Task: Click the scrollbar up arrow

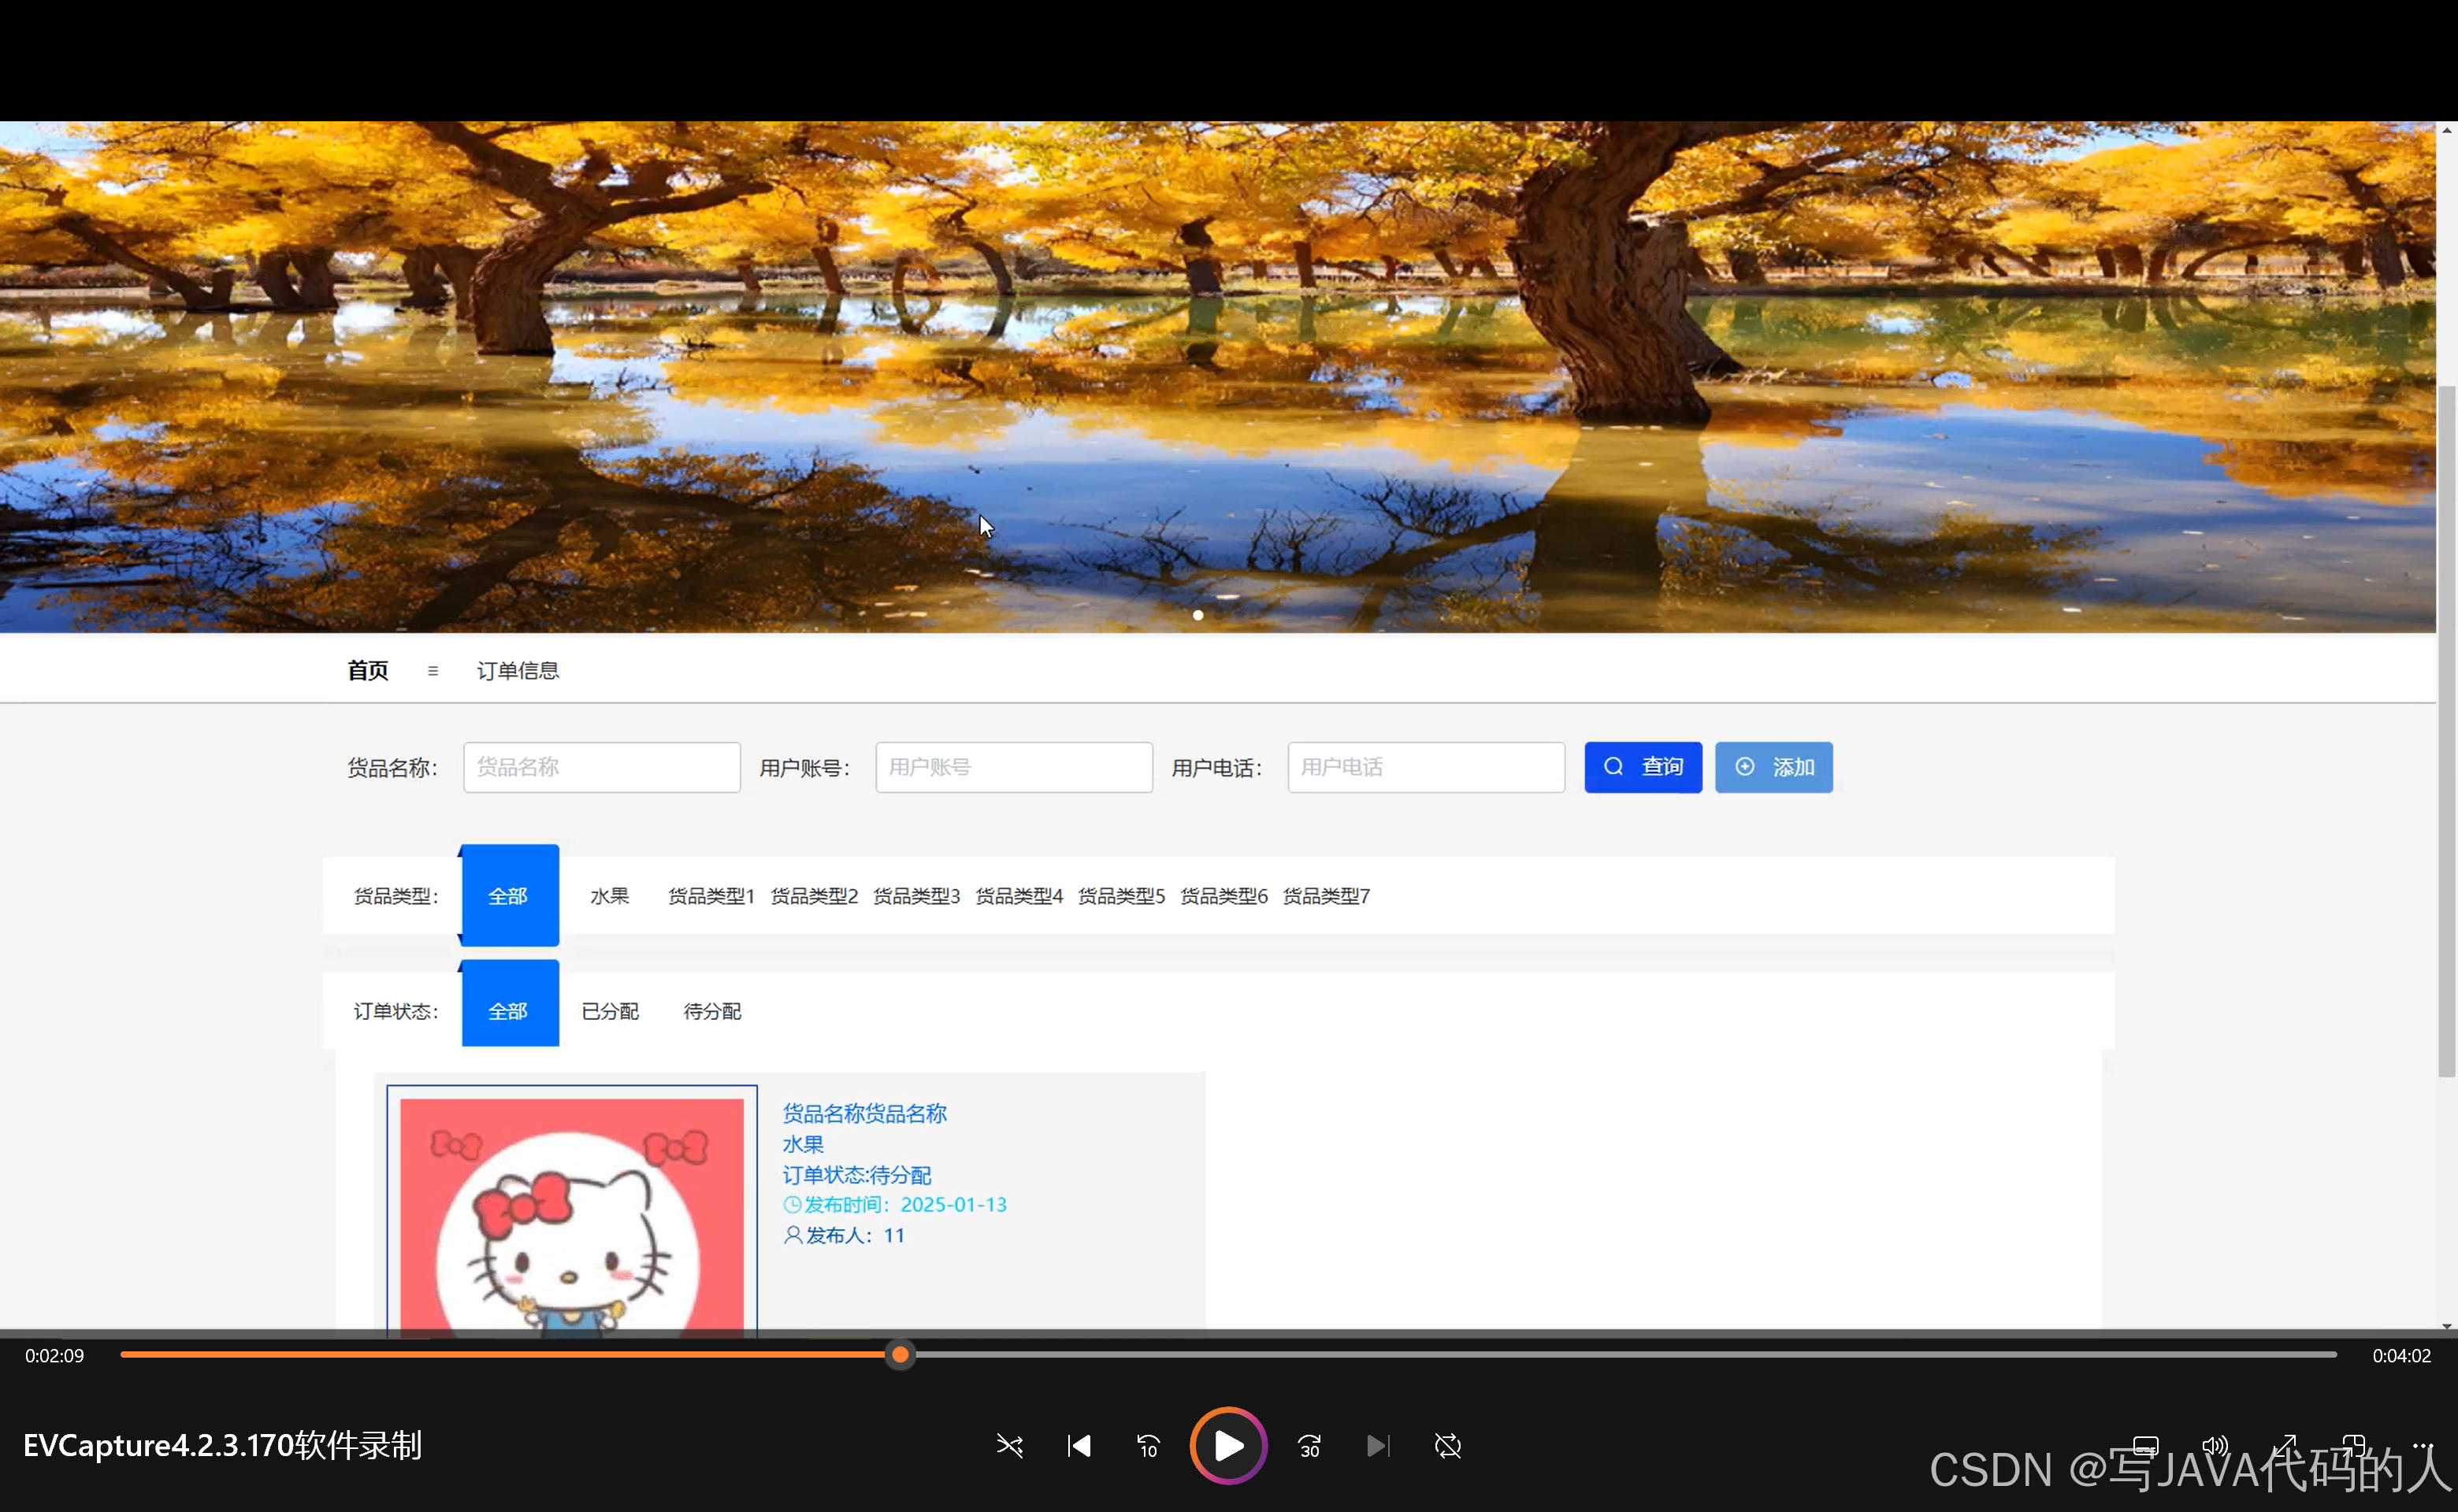Action: pos(2447,130)
